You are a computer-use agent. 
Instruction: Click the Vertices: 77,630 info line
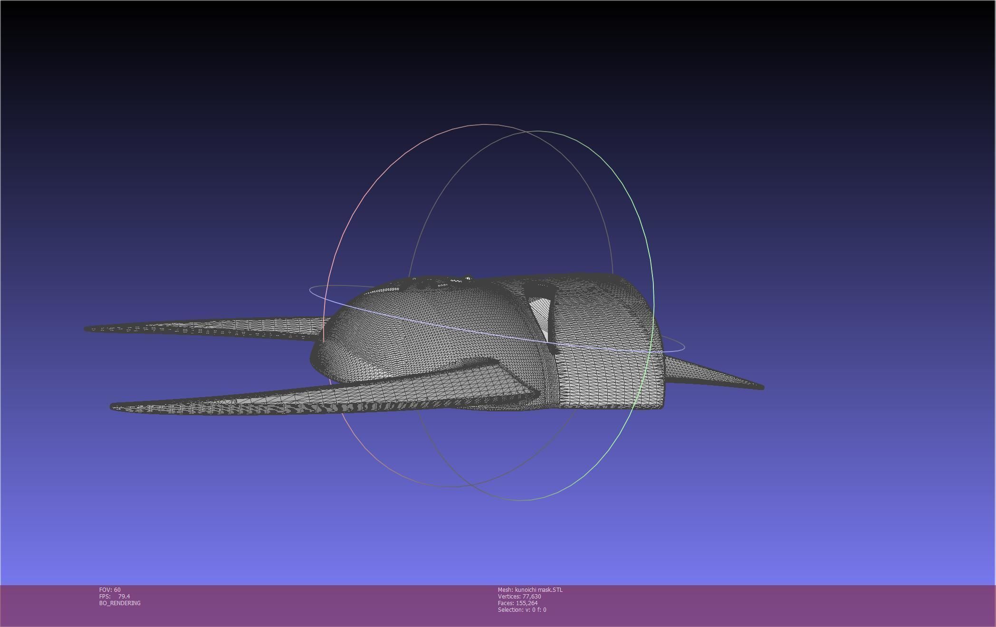click(x=519, y=596)
